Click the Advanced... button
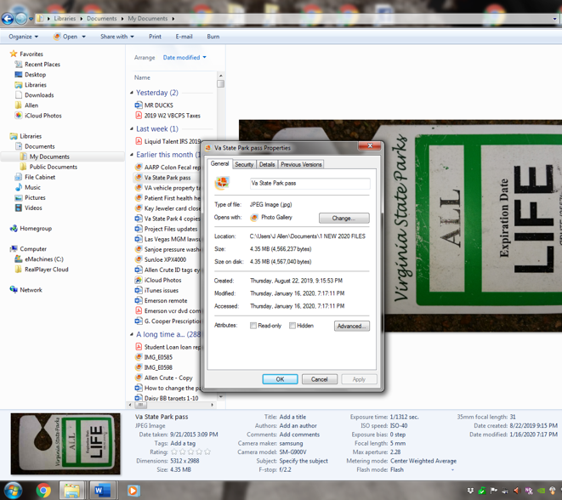The height and width of the screenshot is (500, 562). pyautogui.click(x=352, y=326)
